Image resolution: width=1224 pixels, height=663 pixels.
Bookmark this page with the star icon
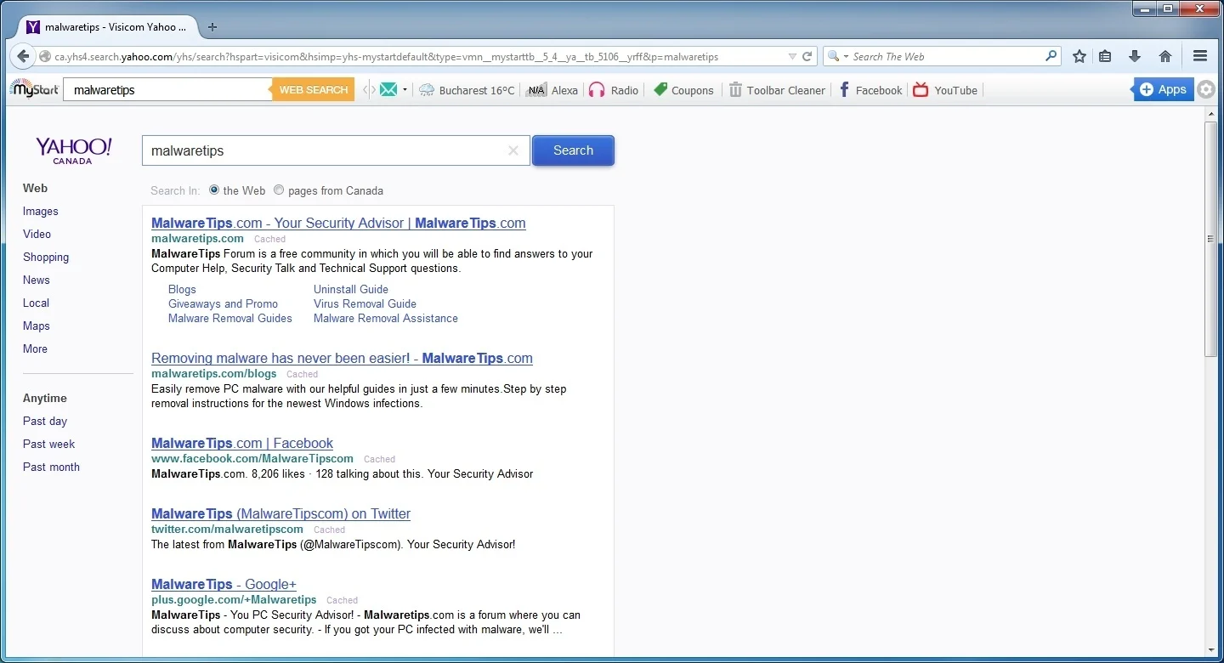[1079, 56]
